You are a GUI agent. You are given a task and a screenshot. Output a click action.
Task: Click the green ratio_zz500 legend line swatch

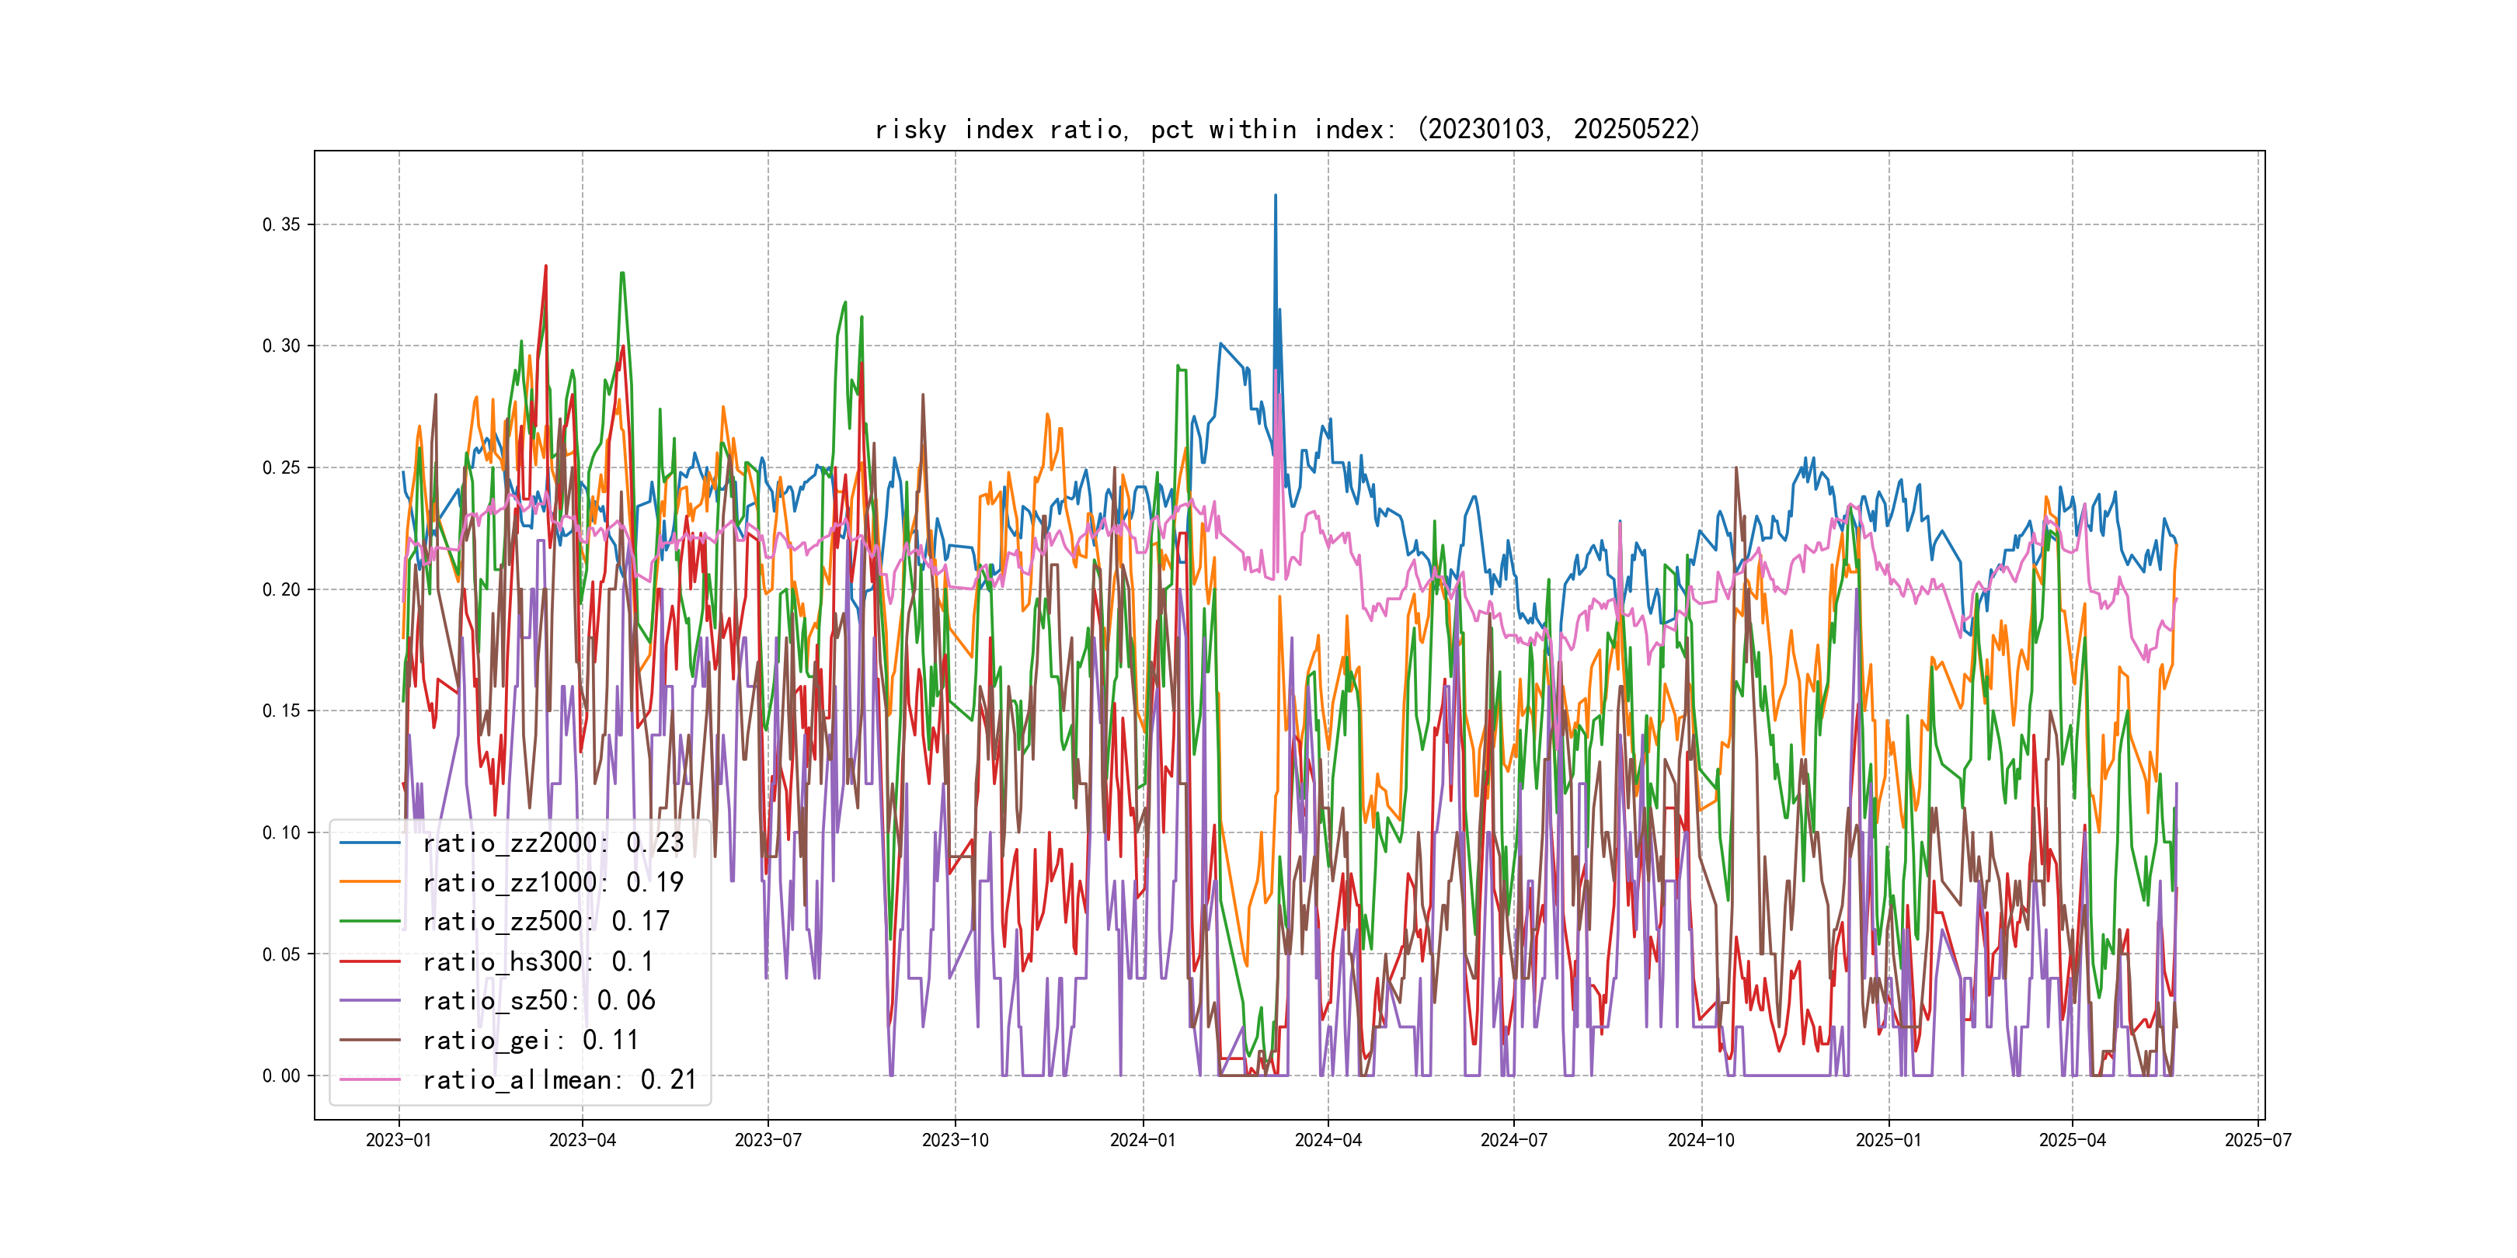point(371,921)
